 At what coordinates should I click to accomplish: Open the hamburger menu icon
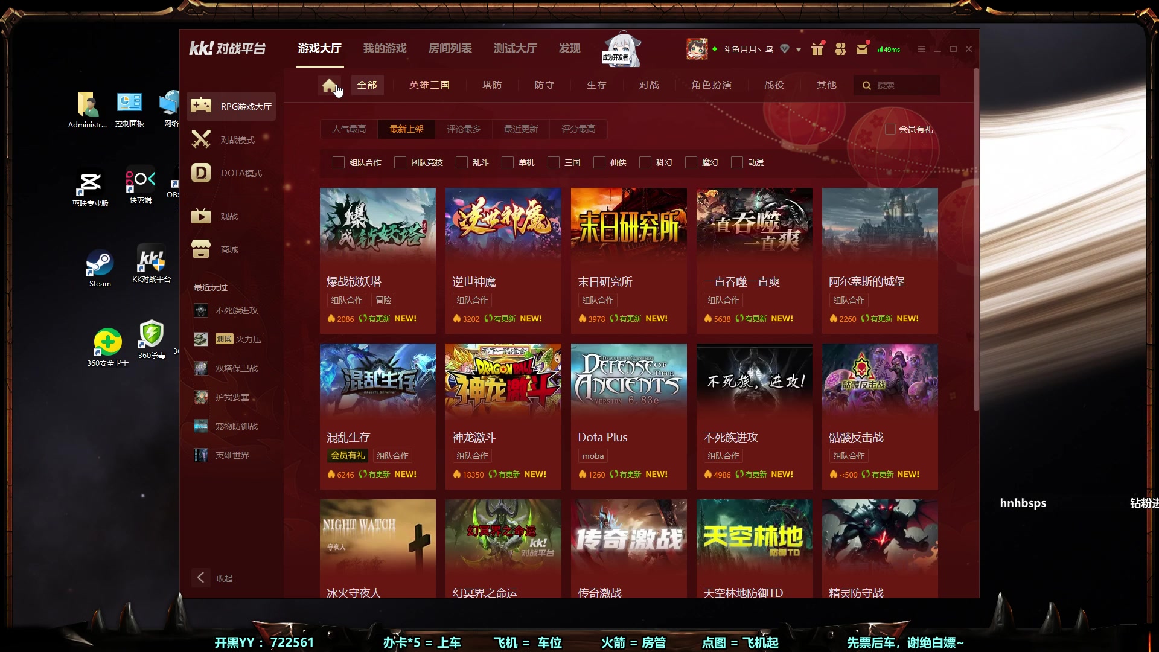(x=921, y=49)
